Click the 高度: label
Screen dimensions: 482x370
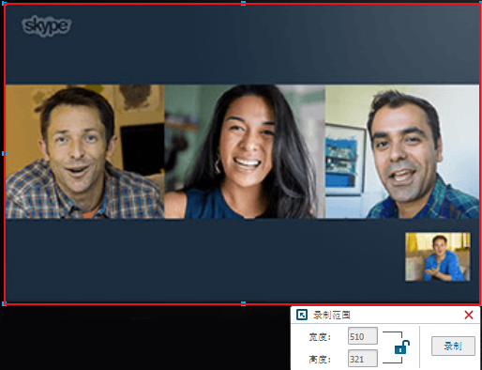[320, 360]
